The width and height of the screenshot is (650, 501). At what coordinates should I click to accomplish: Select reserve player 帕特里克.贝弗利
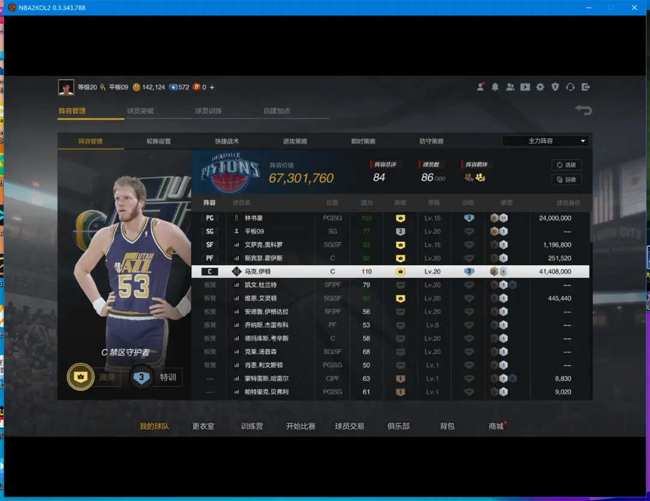390,392
